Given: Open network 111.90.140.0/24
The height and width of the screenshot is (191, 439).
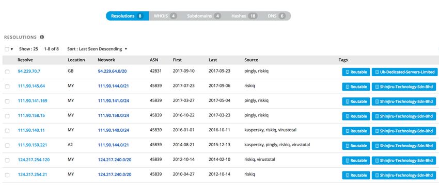Looking at the screenshot, I should (x=114, y=130).
